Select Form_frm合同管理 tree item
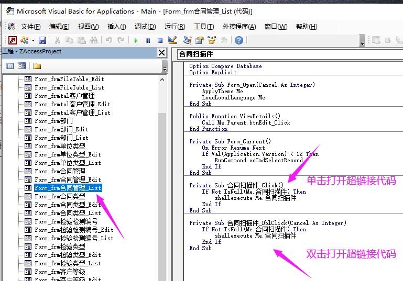The width and height of the screenshot is (403, 281). 60,172
